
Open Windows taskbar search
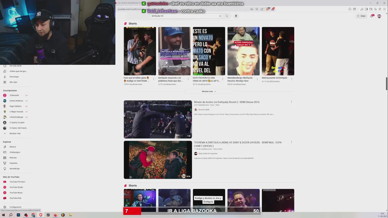click(x=11, y=215)
